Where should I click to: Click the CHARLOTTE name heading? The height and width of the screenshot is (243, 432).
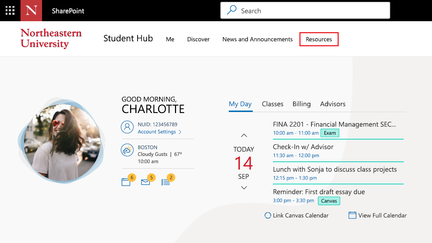click(x=153, y=109)
